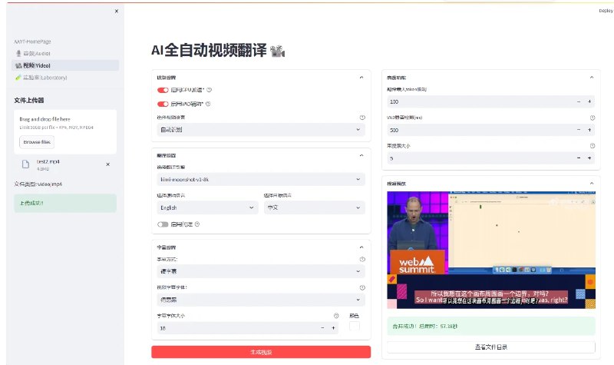614x365 pixels.
Task: Open the subtitle color picker swatch
Action: 355,326
